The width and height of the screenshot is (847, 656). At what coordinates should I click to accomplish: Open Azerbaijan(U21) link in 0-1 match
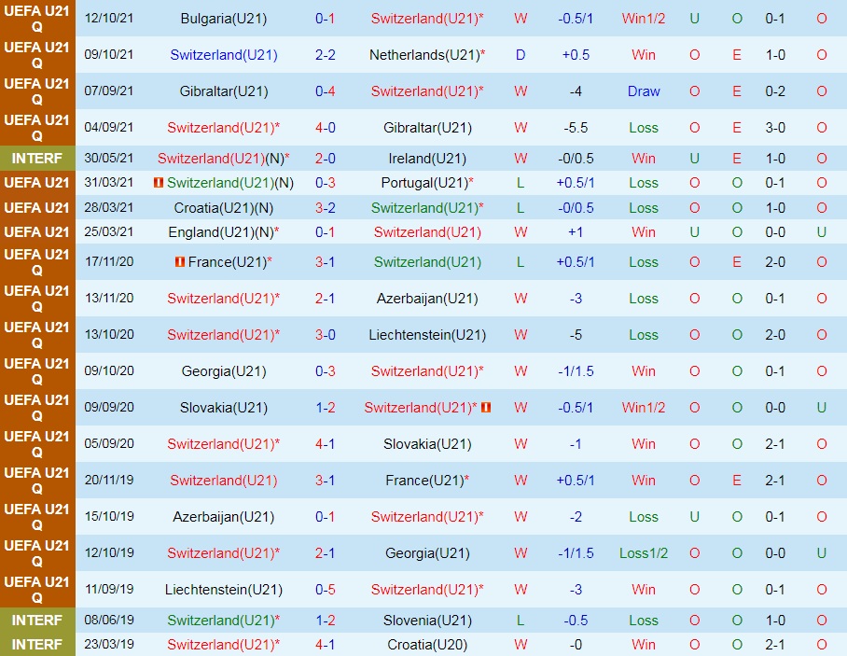point(224,517)
